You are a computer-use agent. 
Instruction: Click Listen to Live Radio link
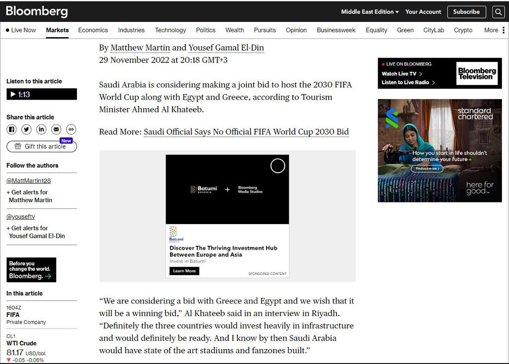tap(408, 83)
